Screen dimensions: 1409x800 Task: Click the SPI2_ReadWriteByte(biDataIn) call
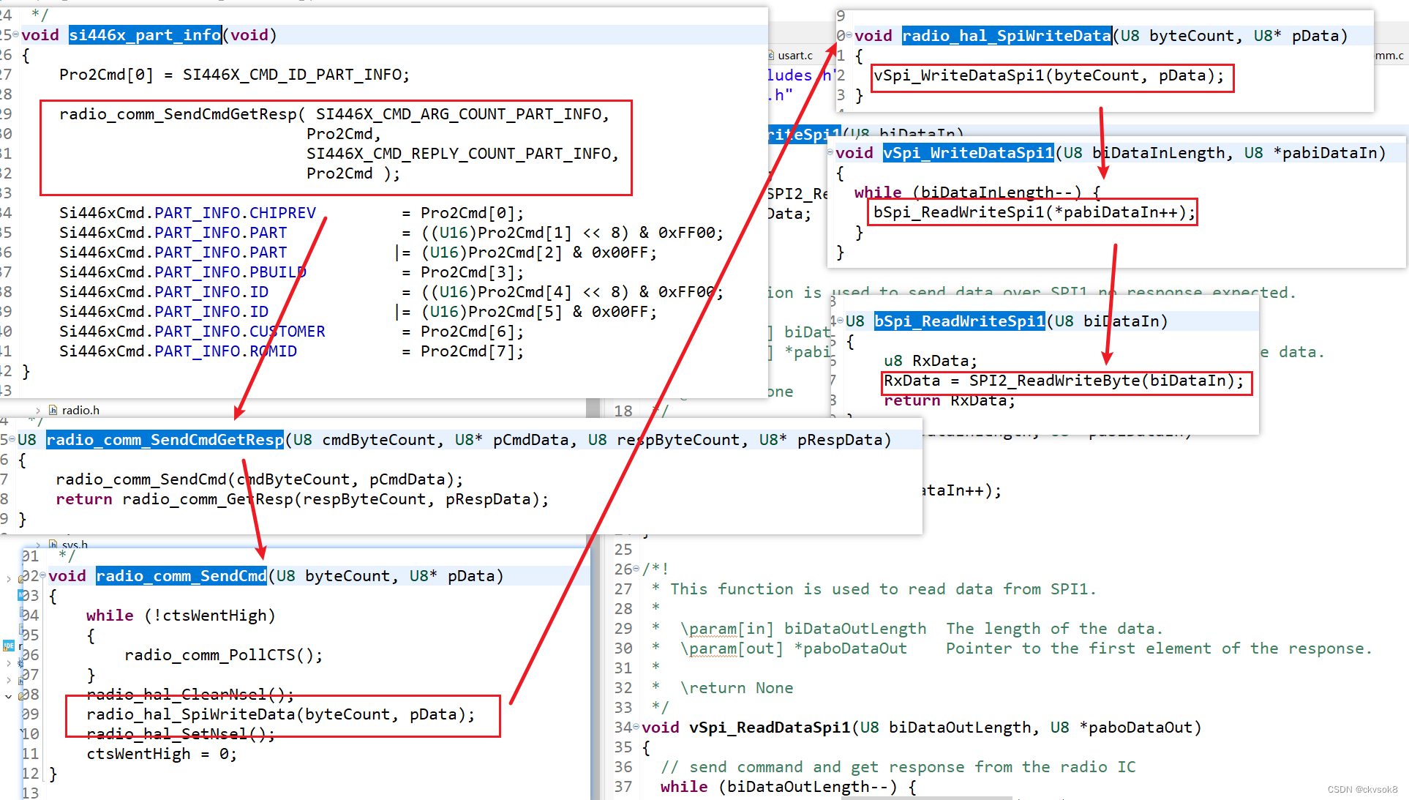coord(1106,380)
